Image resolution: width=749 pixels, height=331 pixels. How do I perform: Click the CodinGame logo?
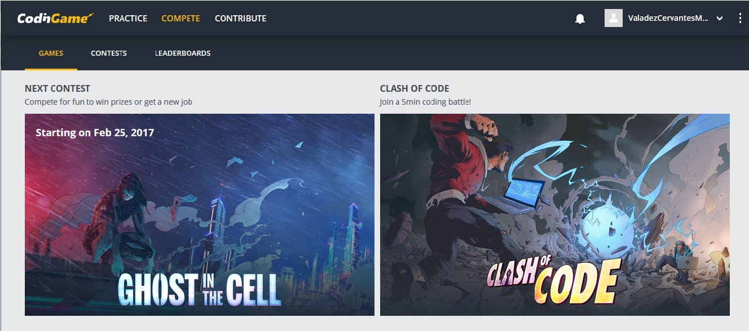[x=55, y=18]
